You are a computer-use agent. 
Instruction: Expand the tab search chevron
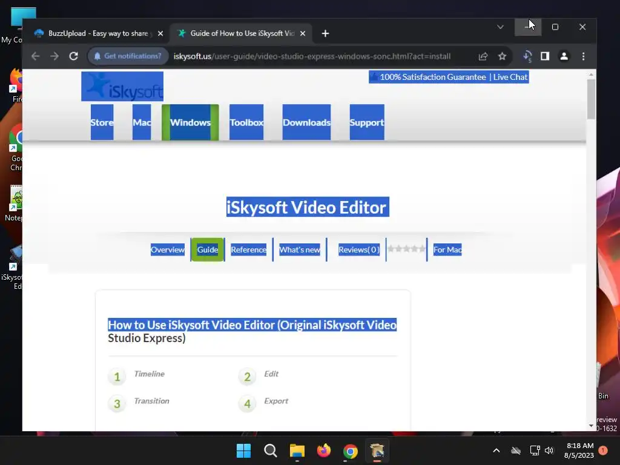click(x=500, y=27)
